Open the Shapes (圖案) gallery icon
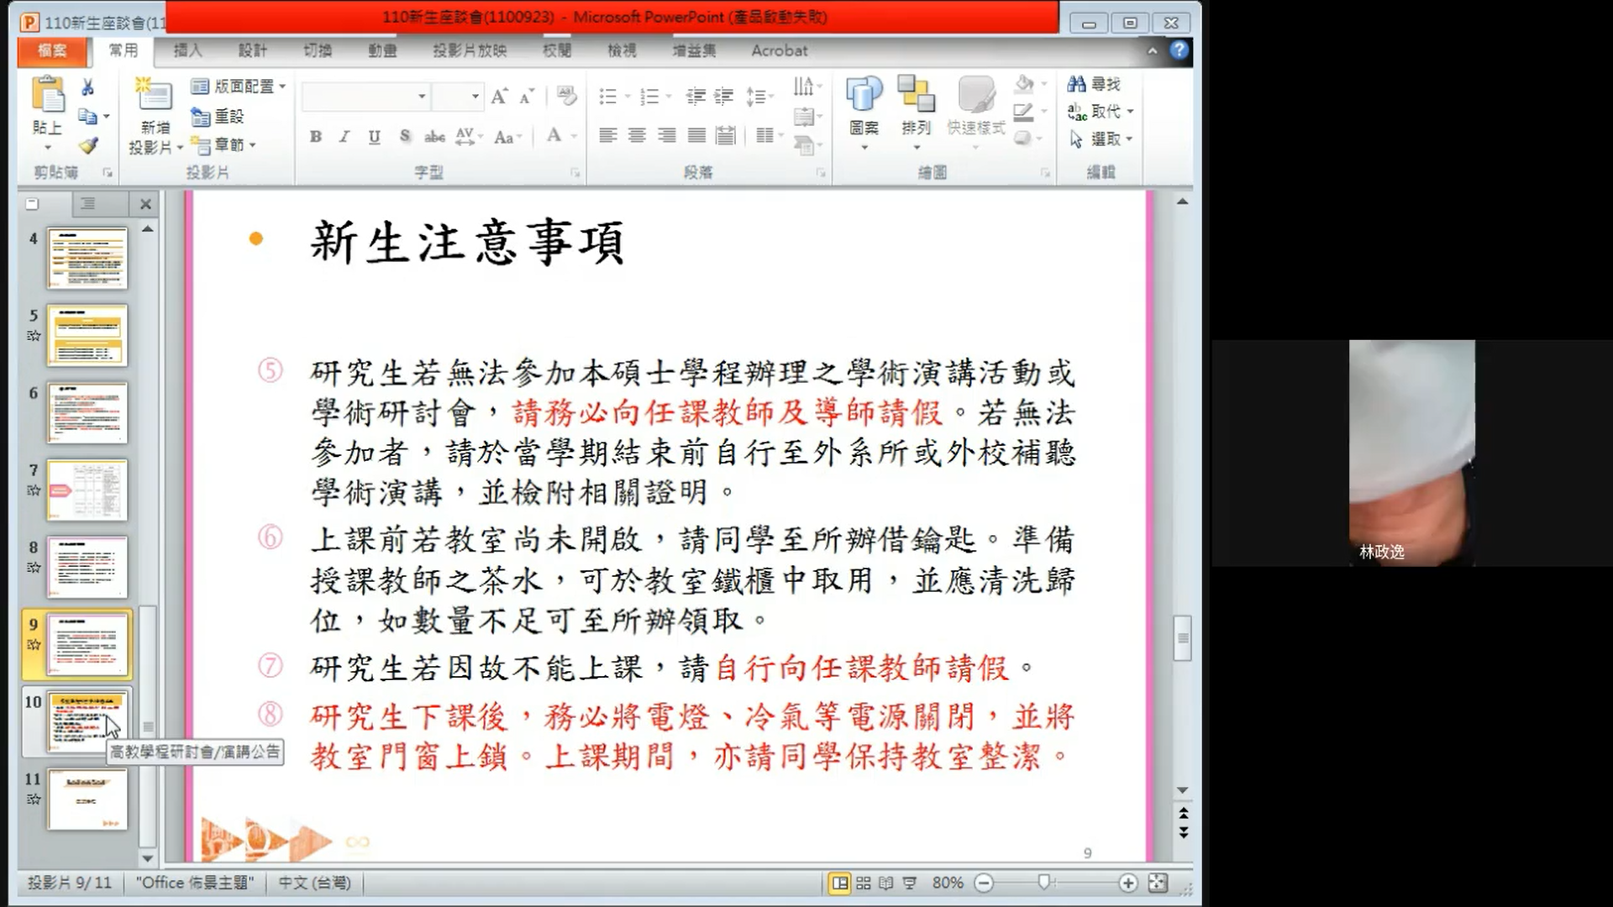This screenshot has width=1613, height=907. point(864,95)
